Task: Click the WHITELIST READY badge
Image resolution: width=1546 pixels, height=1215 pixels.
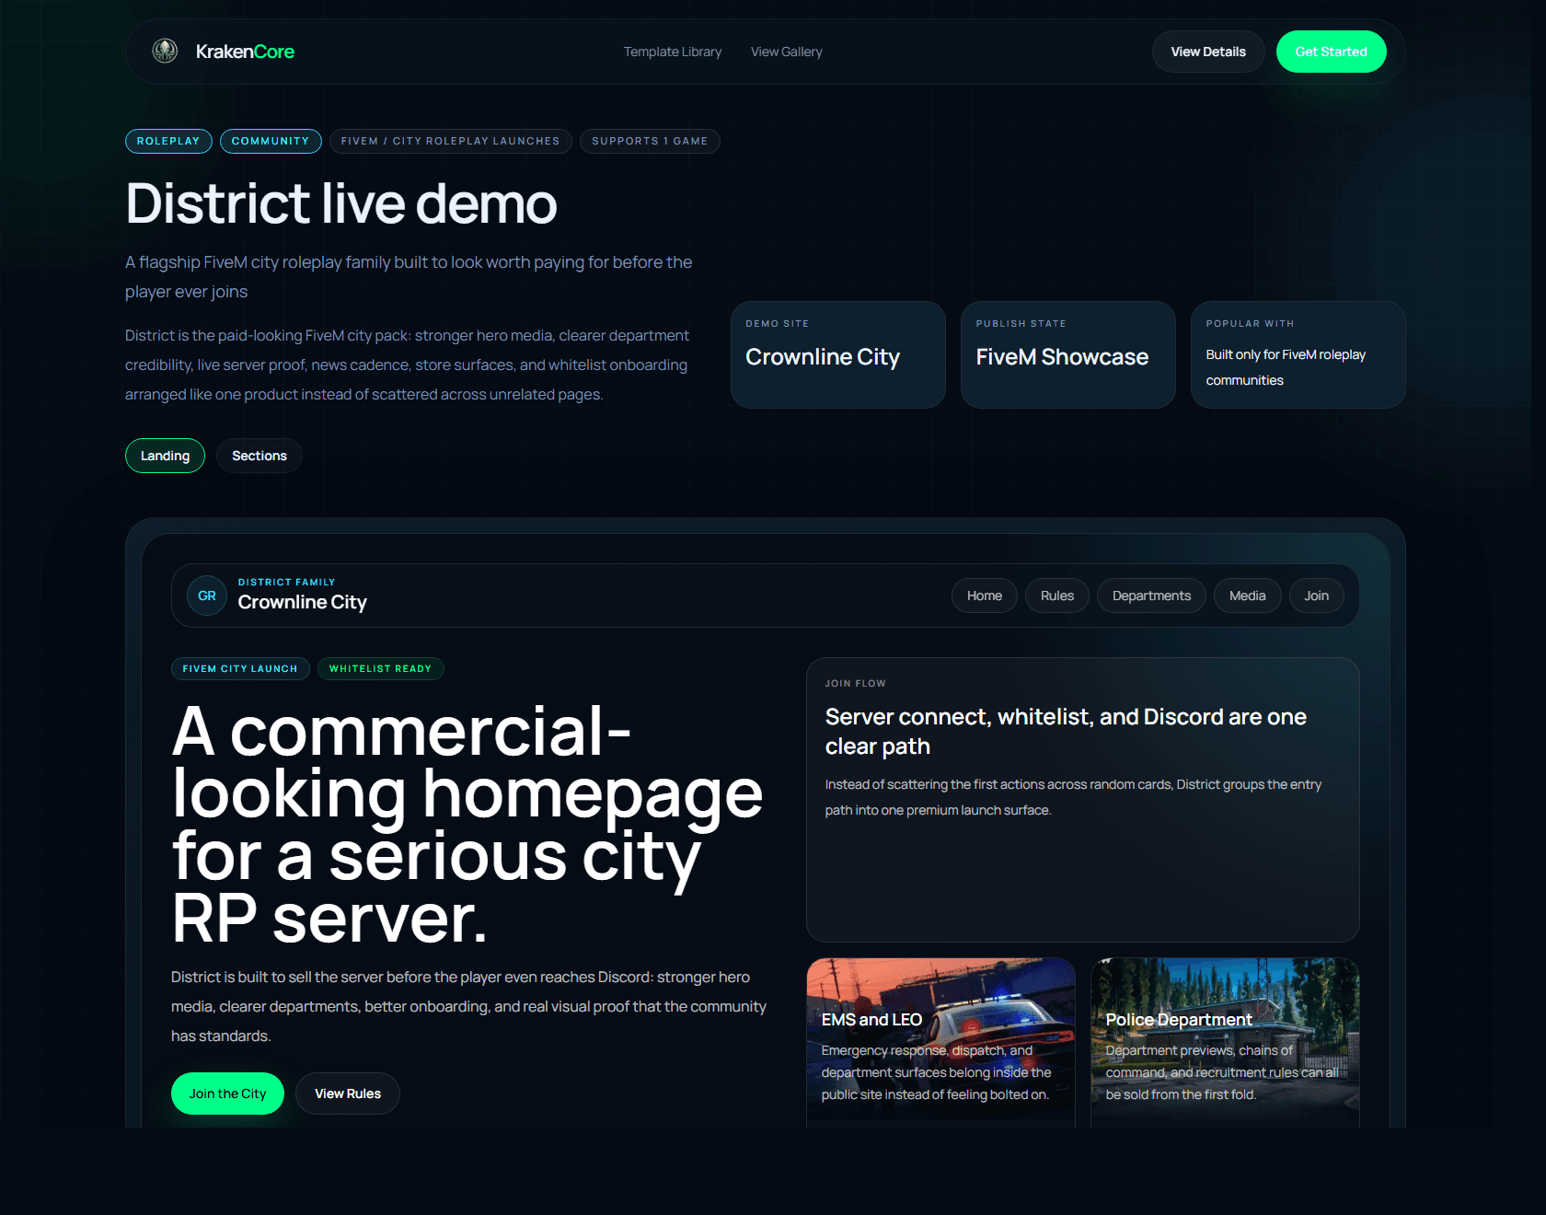Action: click(x=381, y=668)
